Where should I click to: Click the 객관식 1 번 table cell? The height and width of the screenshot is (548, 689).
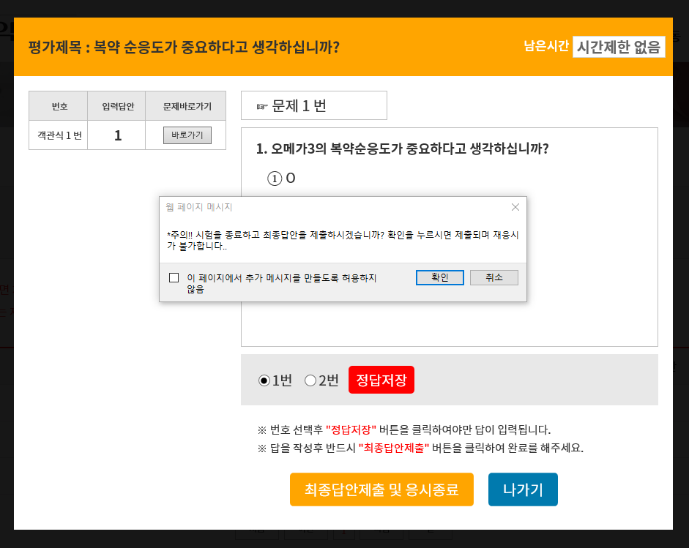pyautogui.click(x=59, y=135)
